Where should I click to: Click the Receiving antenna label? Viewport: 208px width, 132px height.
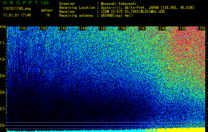pos(76,16)
